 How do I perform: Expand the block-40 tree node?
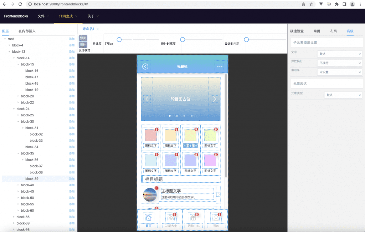tap(18, 185)
